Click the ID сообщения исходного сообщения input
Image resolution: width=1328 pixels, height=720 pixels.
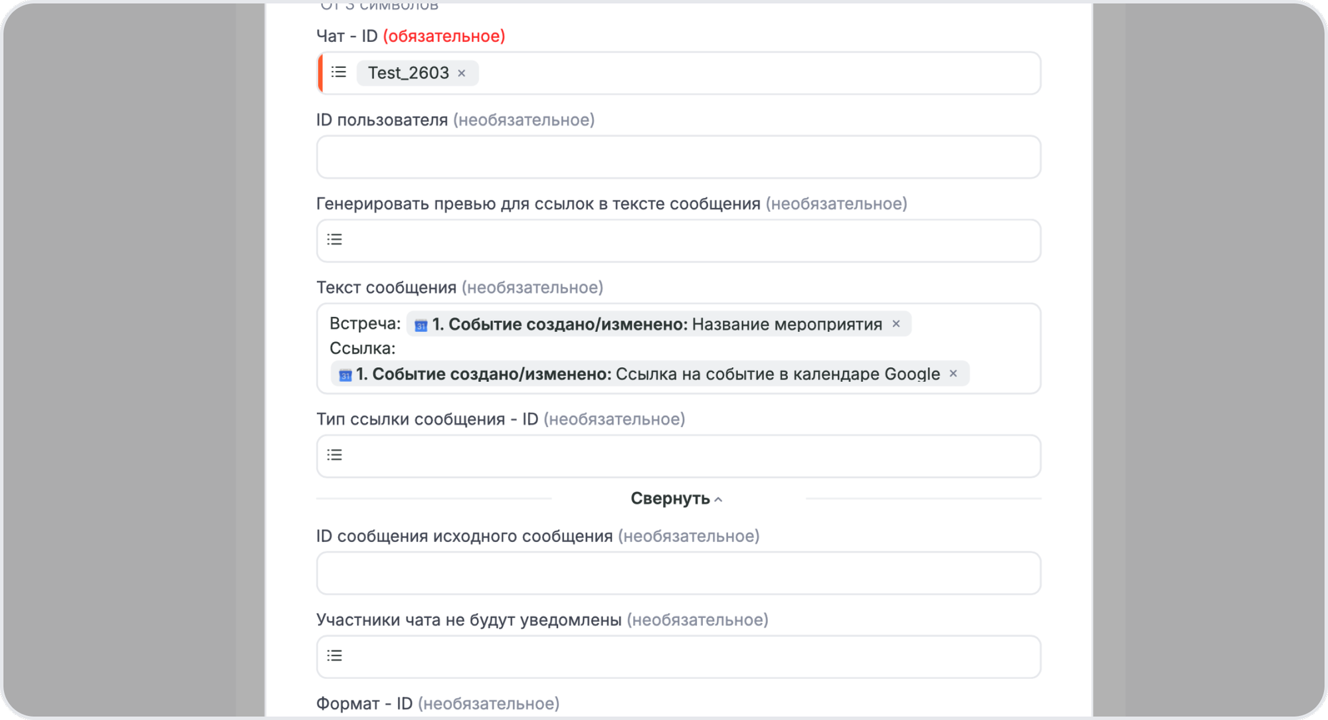click(678, 573)
